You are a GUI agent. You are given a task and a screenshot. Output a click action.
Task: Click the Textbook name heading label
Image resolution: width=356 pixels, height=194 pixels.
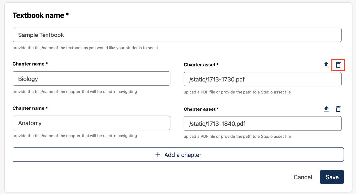tap(40, 15)
